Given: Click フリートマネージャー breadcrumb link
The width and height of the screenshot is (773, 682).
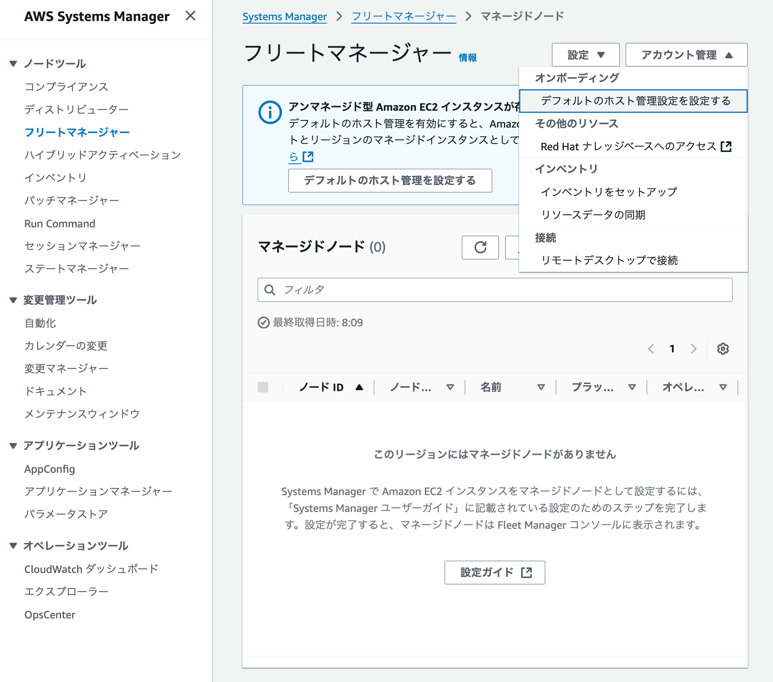Looking at the screenshot, I should click(x=403, y=16).
